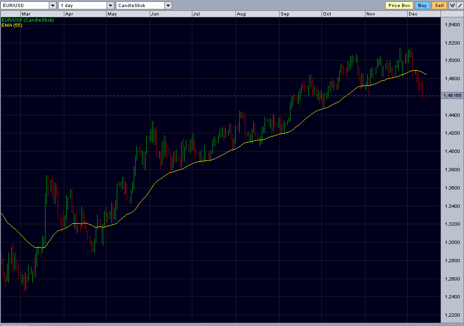Click the 1,4800 price axis label
The width and height of the screenshot is (464, 326).
point(452,79)
